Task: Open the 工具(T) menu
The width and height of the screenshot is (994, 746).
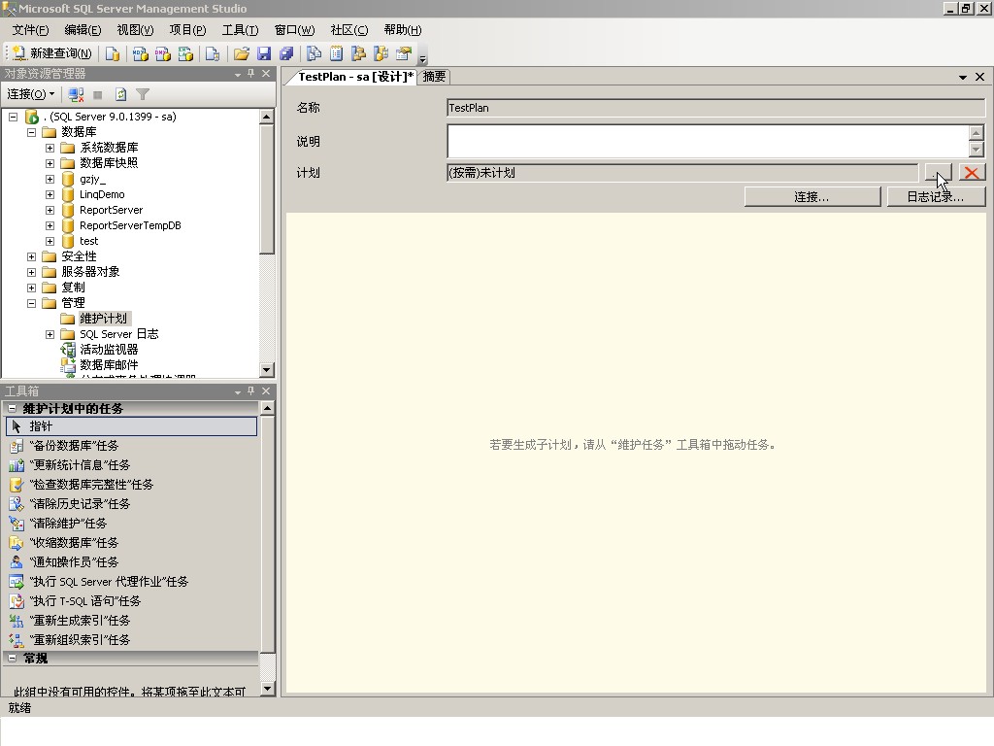Action: click(x=239, y=29)
